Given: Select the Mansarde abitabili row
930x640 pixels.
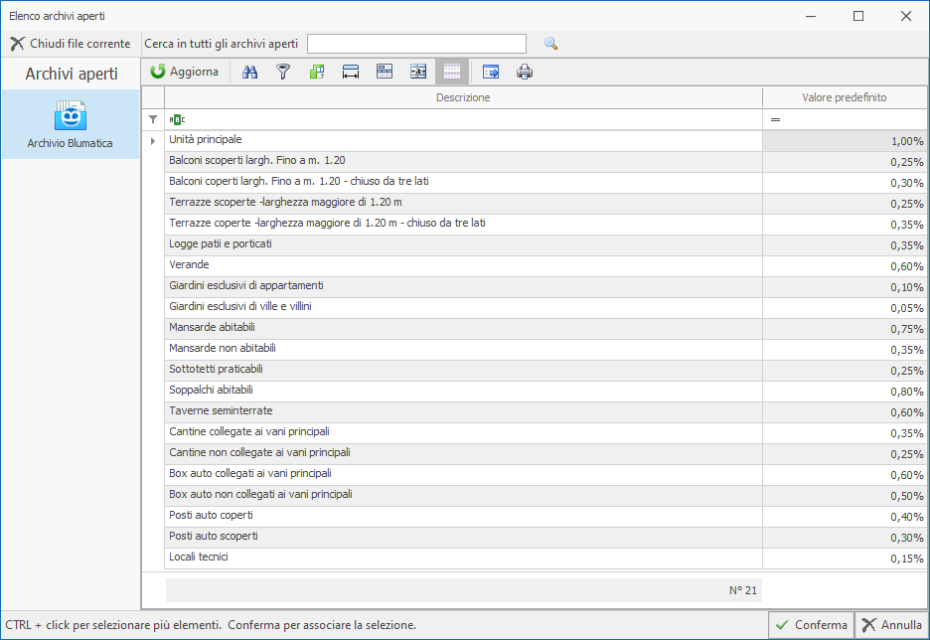Looking at the screenshot, I should 463,329.
